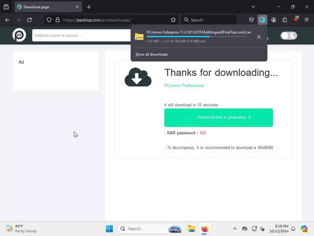Click the forward navigation arrow

[x=18, y=20]
